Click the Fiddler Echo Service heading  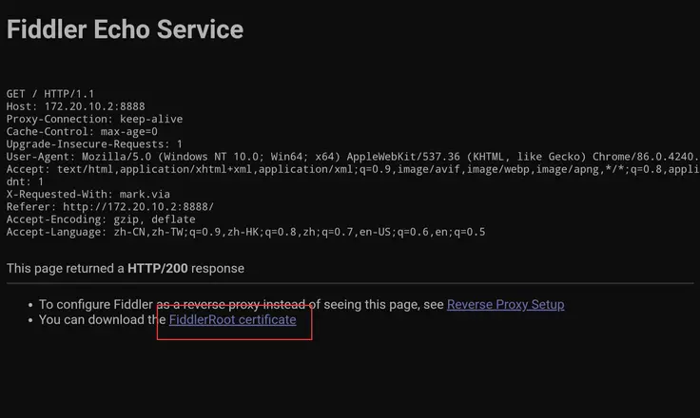coord(125,29)
